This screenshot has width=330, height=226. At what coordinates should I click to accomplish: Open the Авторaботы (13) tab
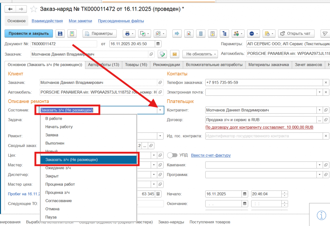click(x=103, y=65)
